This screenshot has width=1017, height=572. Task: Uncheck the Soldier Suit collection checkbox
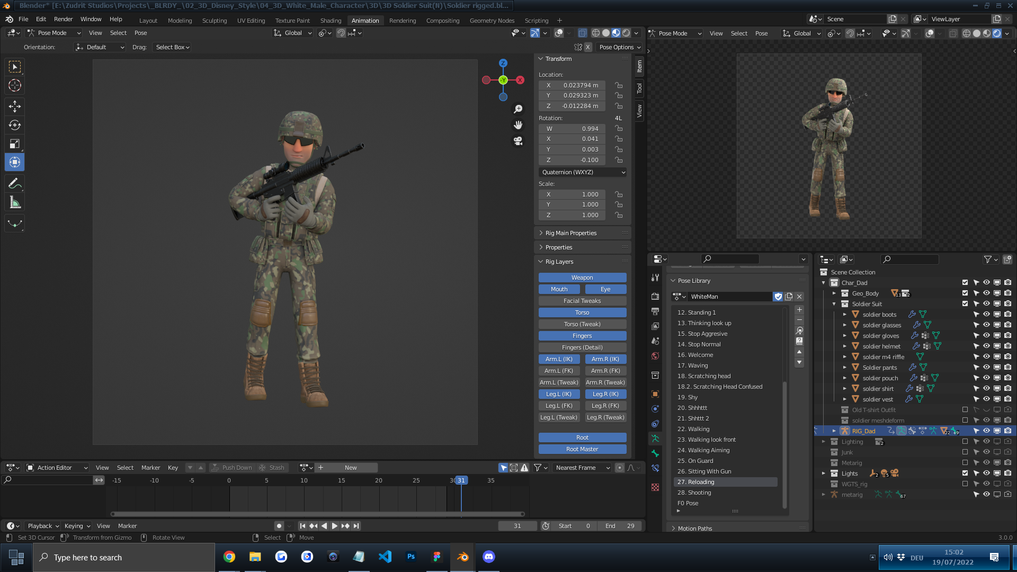[965, 303]
